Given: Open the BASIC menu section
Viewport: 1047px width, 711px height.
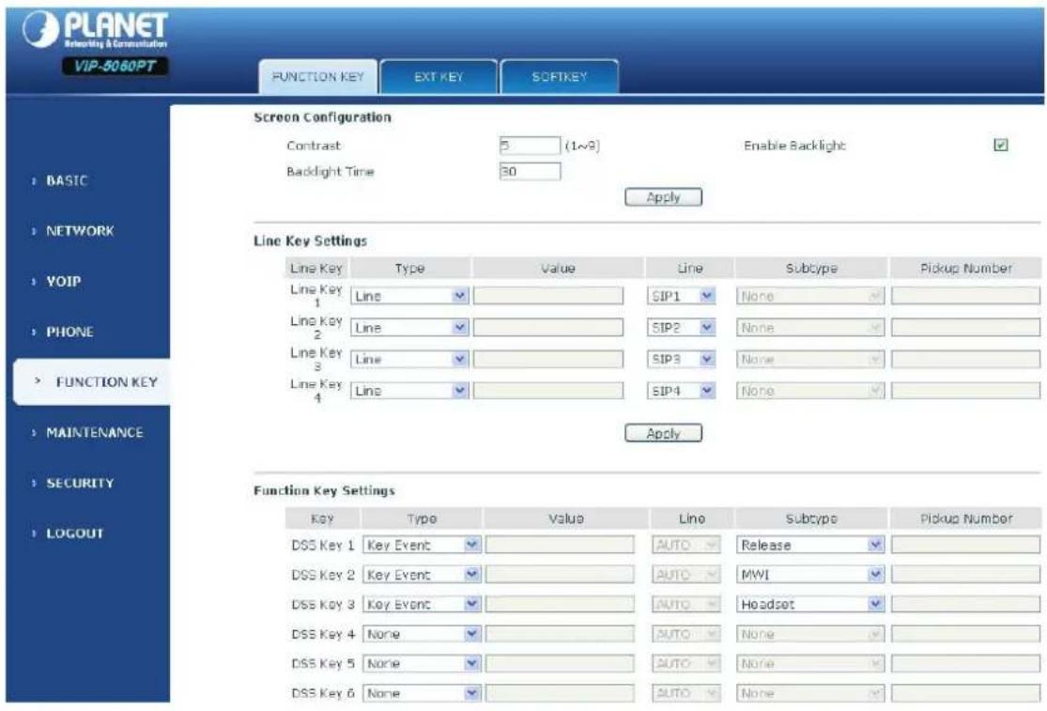Looking at the screenshot, I should (66, 180).
